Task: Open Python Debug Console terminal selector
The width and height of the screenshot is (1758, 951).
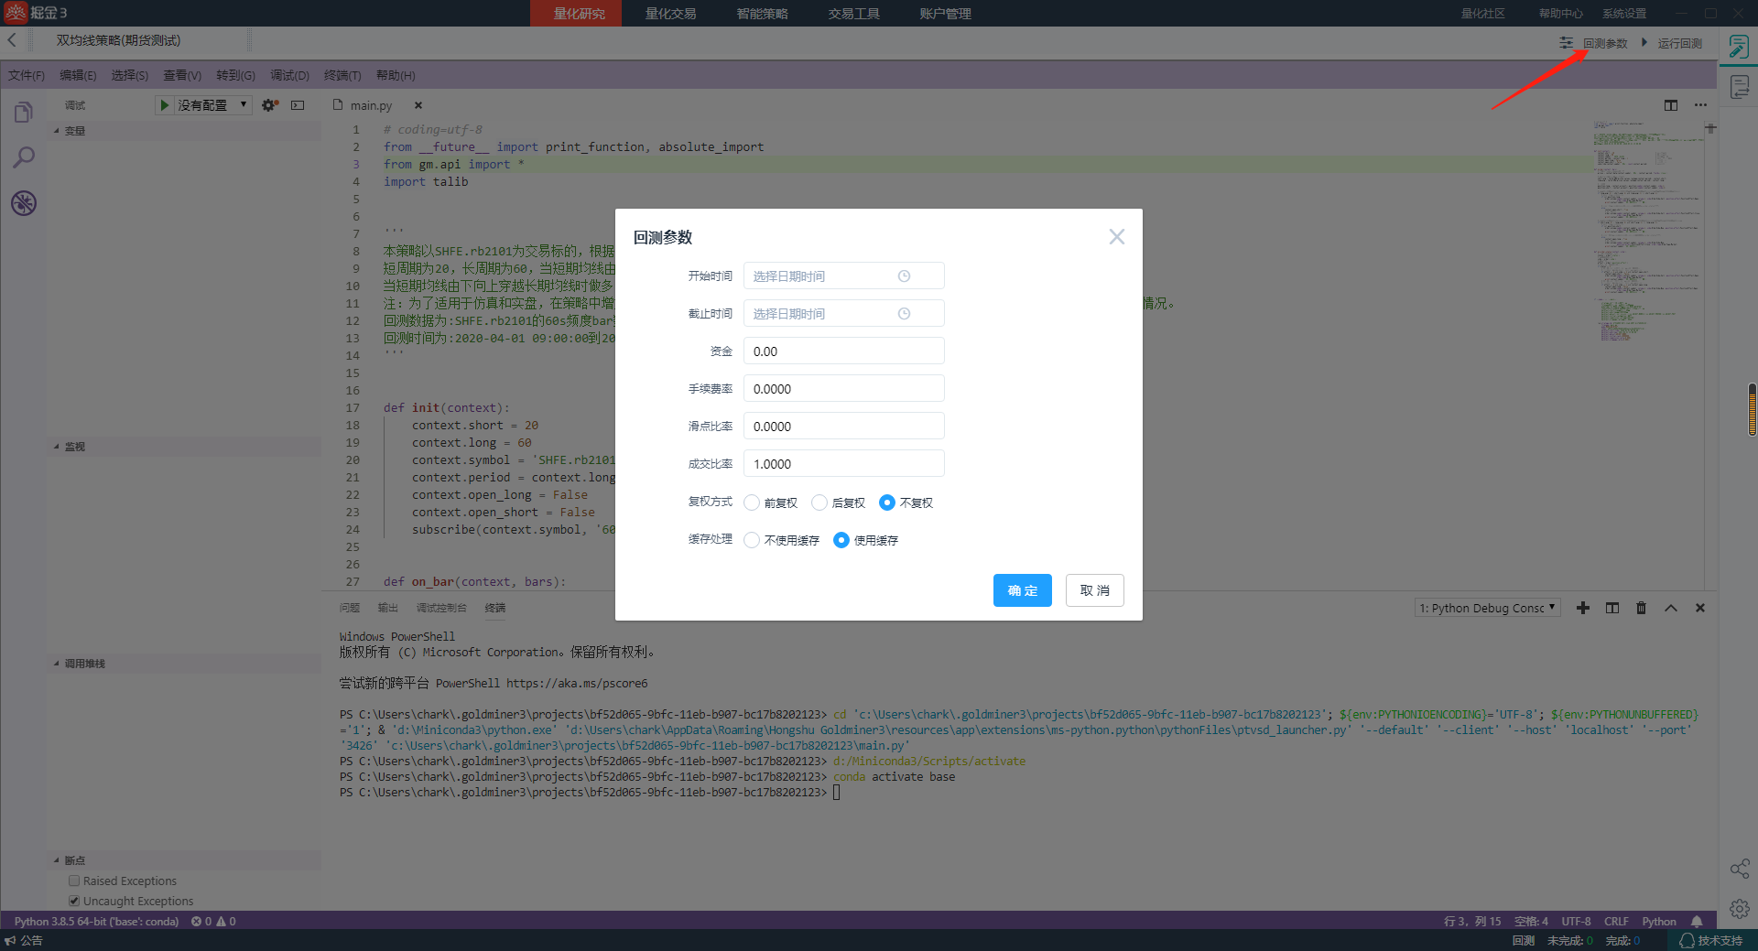Action: point(1487,608)
